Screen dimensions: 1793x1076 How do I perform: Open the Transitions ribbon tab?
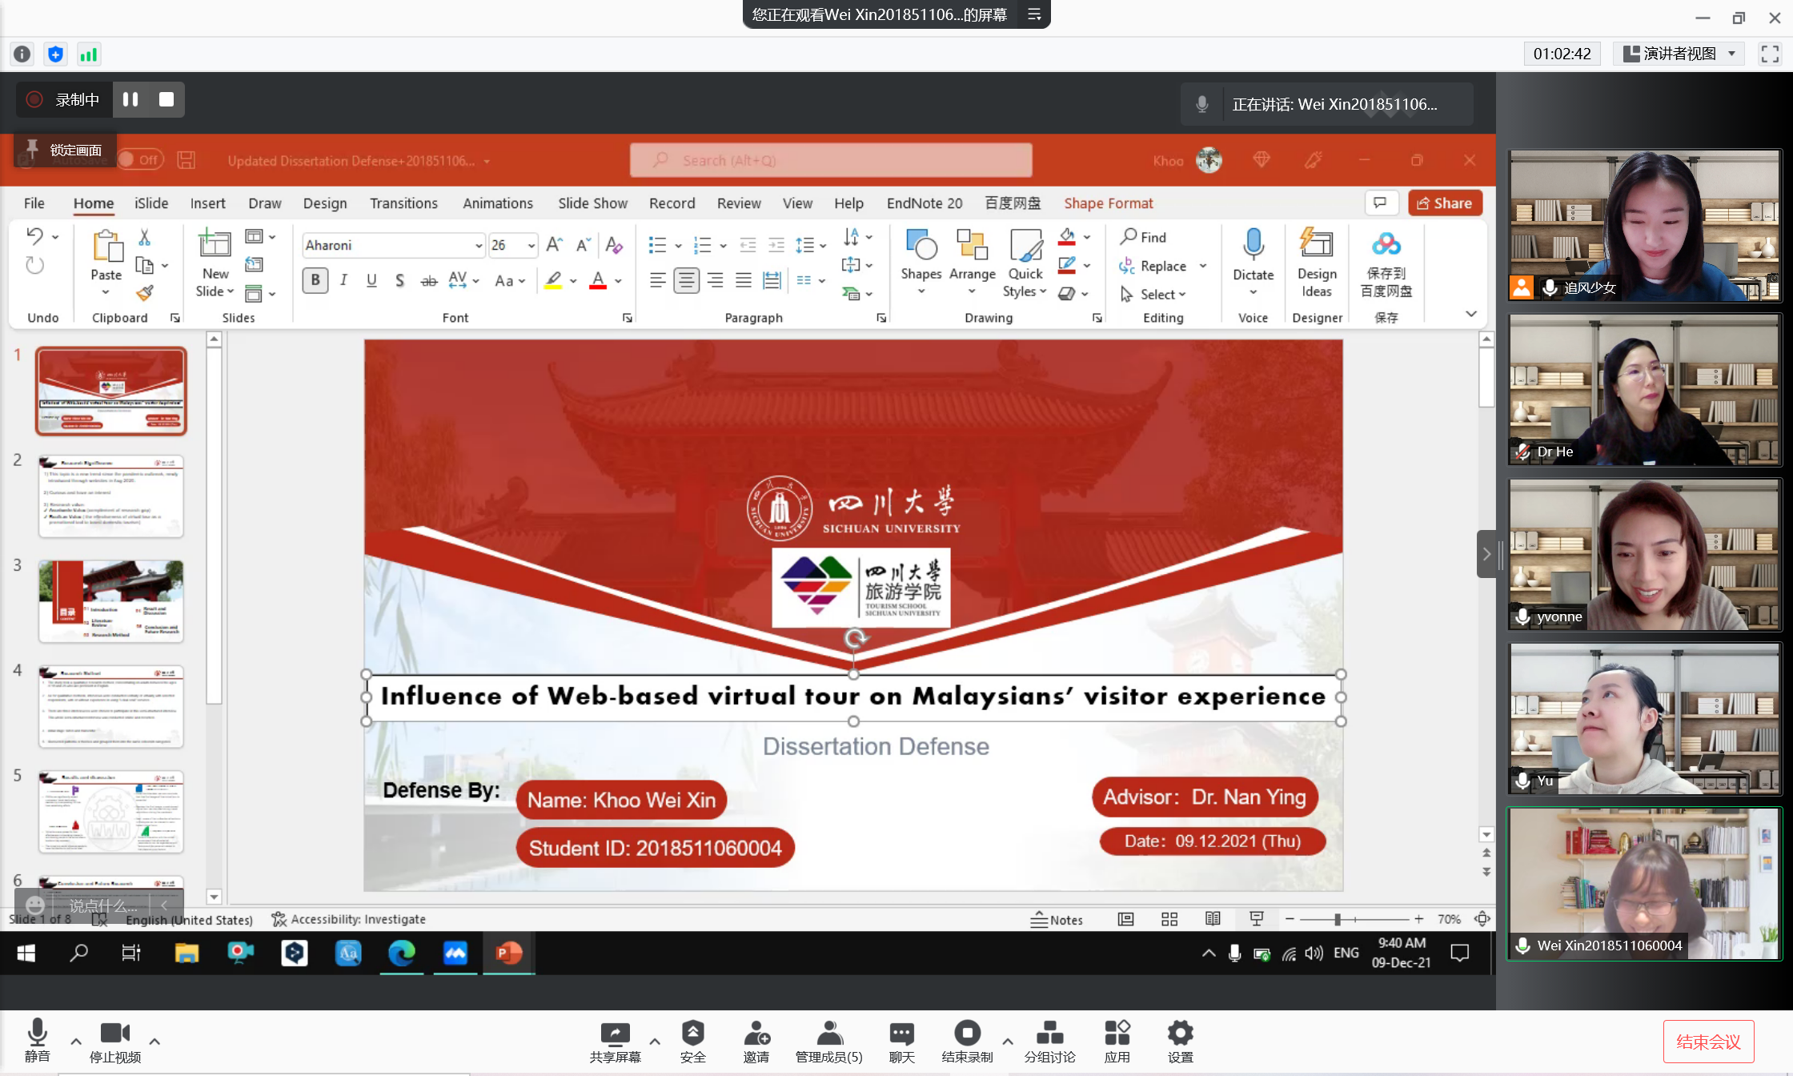[403, 203]
